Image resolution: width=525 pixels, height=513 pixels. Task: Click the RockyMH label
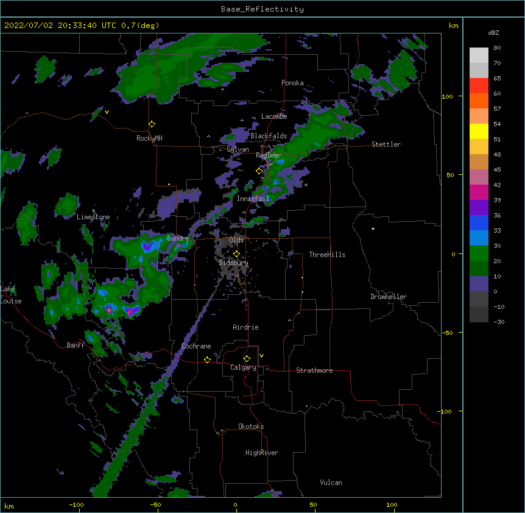(x=149, y=138)
